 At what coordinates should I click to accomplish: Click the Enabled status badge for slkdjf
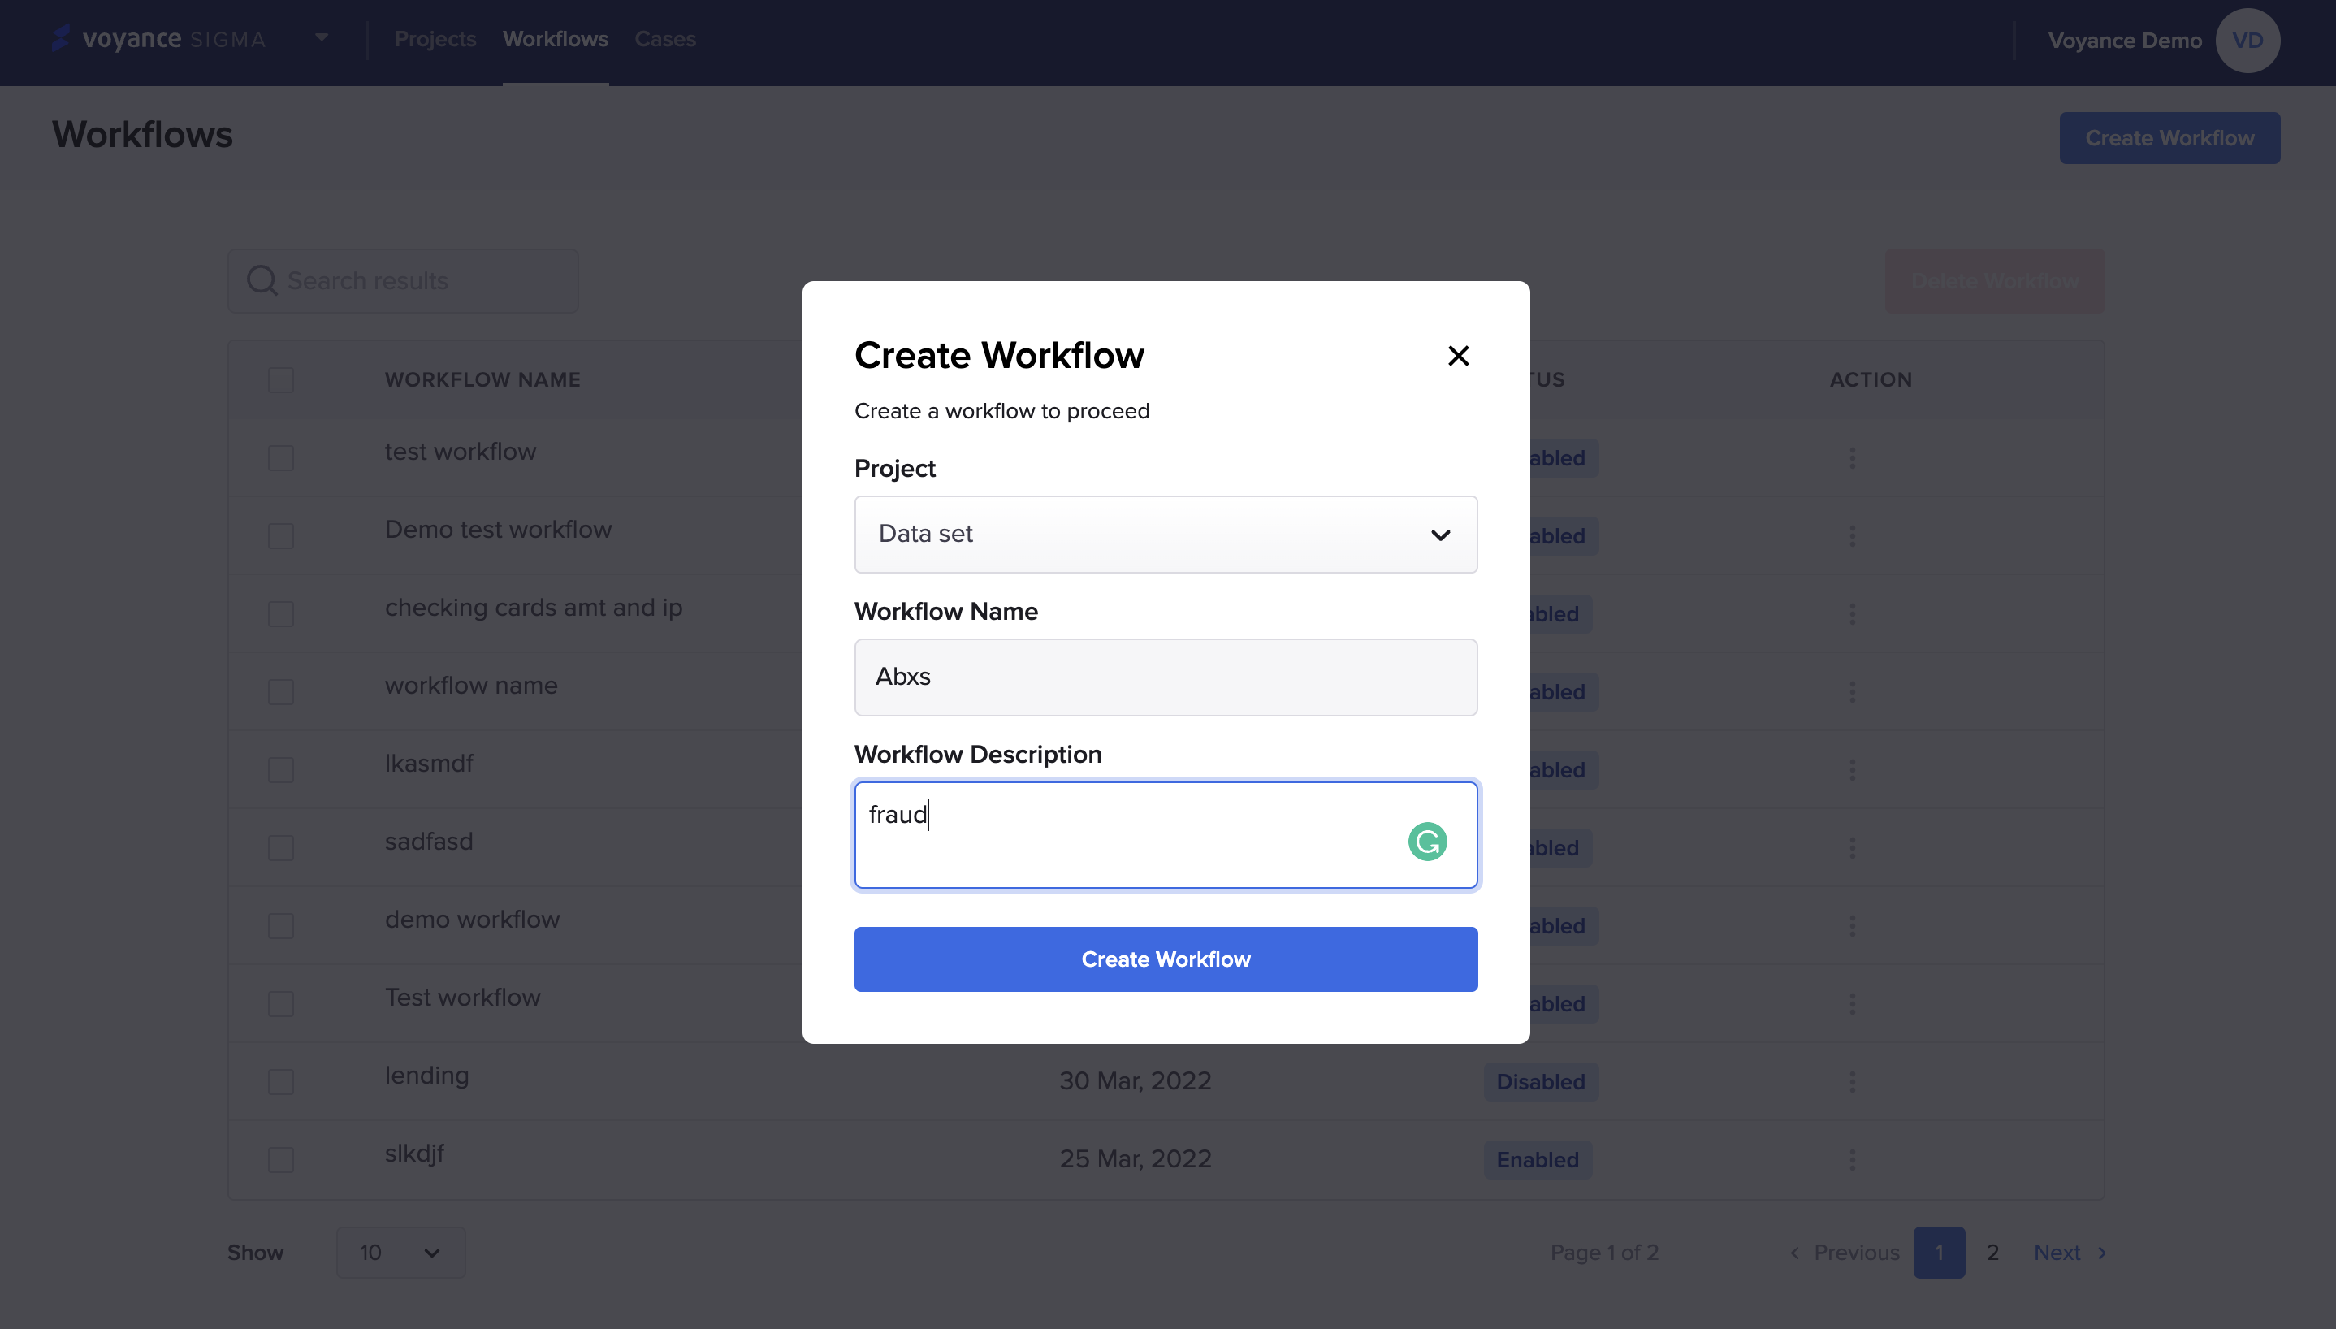coord(1538,1160)
